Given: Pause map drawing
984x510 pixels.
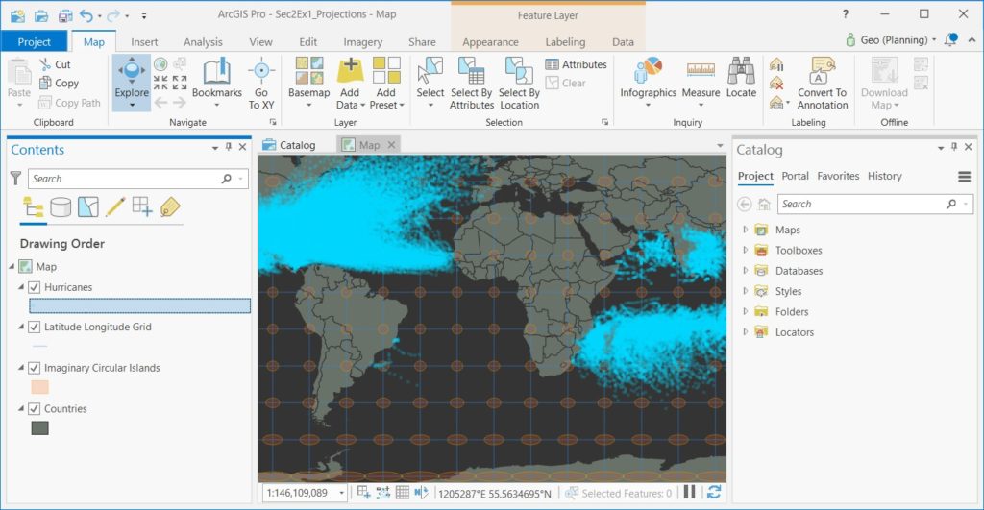Looking at the screenshot, I should [689, 493].
